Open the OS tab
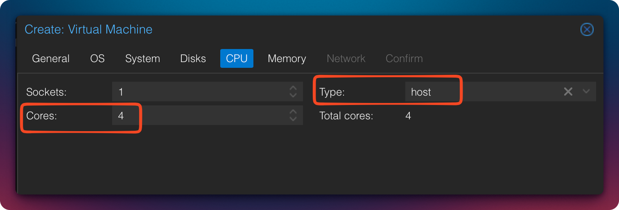 [x=97, y=58]
